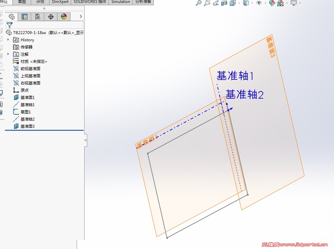Image resolution: width=334 pixels, height=249 pixels.
Task: Select 原点 origin in tree
Action: click(x=25, y=90)
